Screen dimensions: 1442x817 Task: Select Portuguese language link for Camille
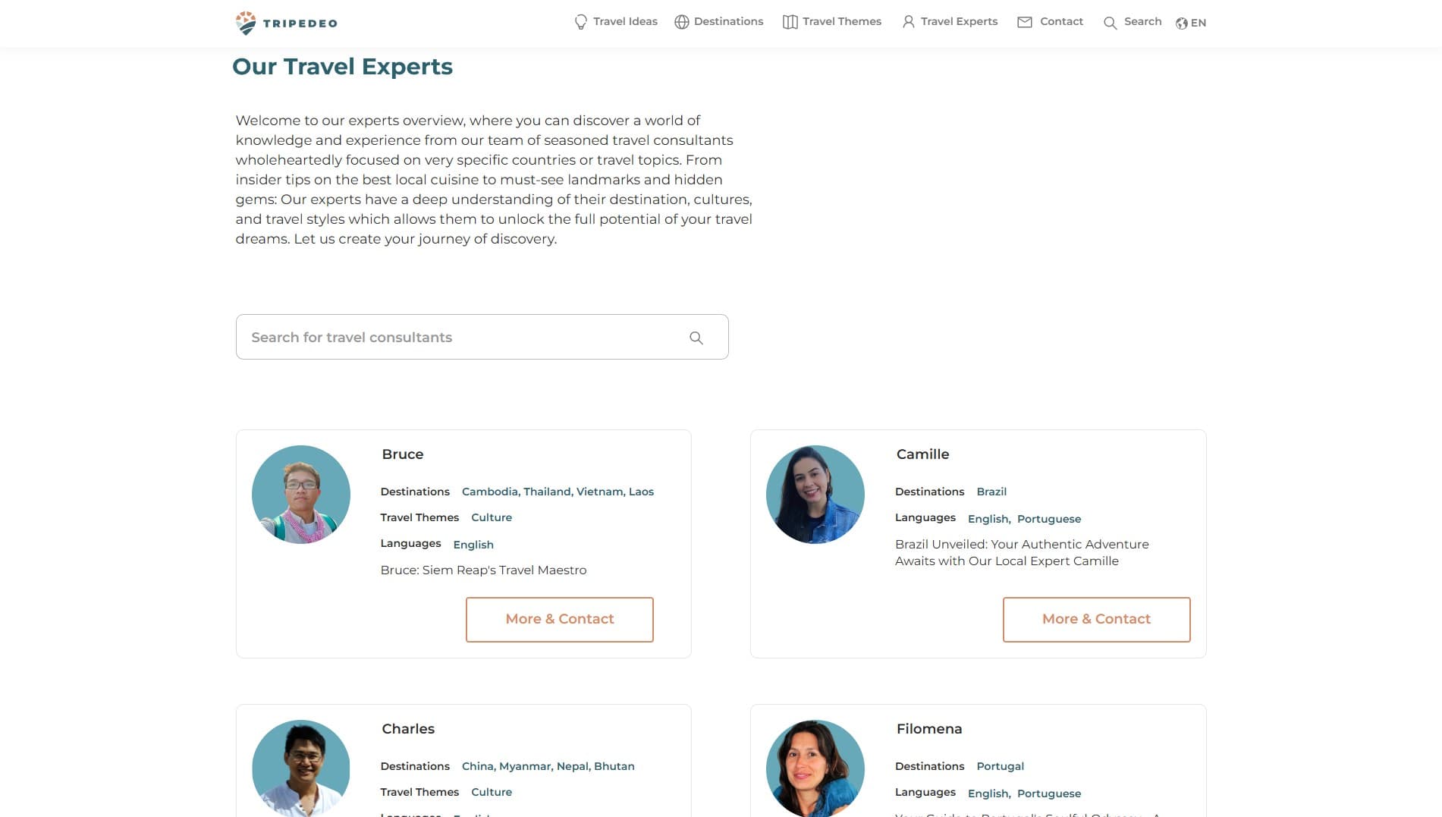(x=1048, y=519)
